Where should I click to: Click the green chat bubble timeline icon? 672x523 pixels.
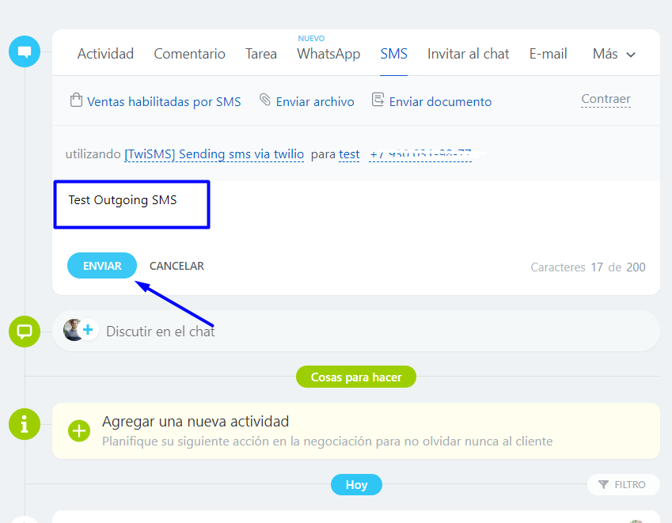click(x=25, y=331)
